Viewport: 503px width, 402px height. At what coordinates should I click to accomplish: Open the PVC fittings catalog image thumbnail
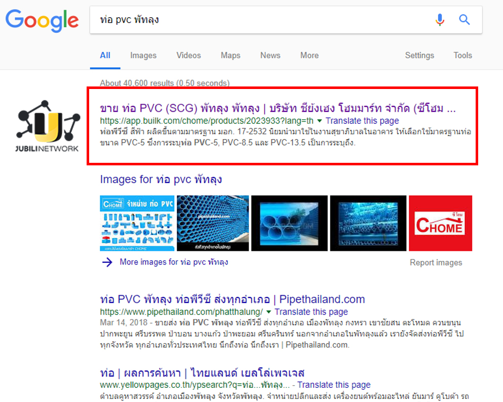(137, 224)
